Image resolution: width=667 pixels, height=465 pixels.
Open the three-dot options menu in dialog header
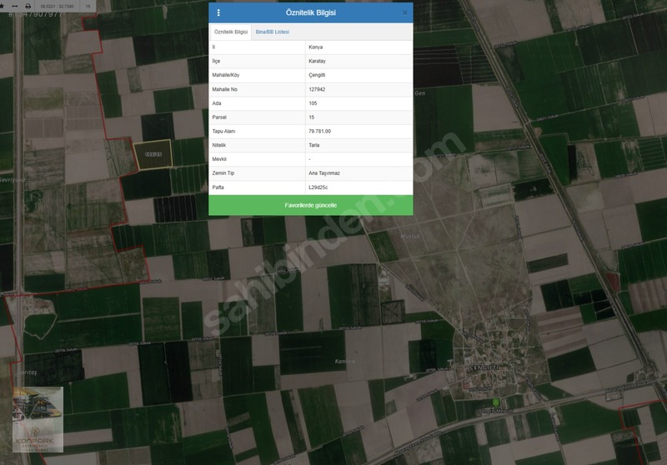(x=218, y=12)
